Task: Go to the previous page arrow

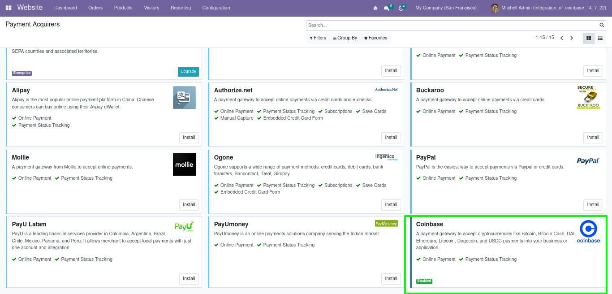Action: point(562,38)
